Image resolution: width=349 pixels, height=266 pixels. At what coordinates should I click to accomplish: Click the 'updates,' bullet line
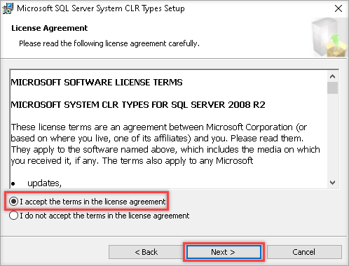point(44,183)
